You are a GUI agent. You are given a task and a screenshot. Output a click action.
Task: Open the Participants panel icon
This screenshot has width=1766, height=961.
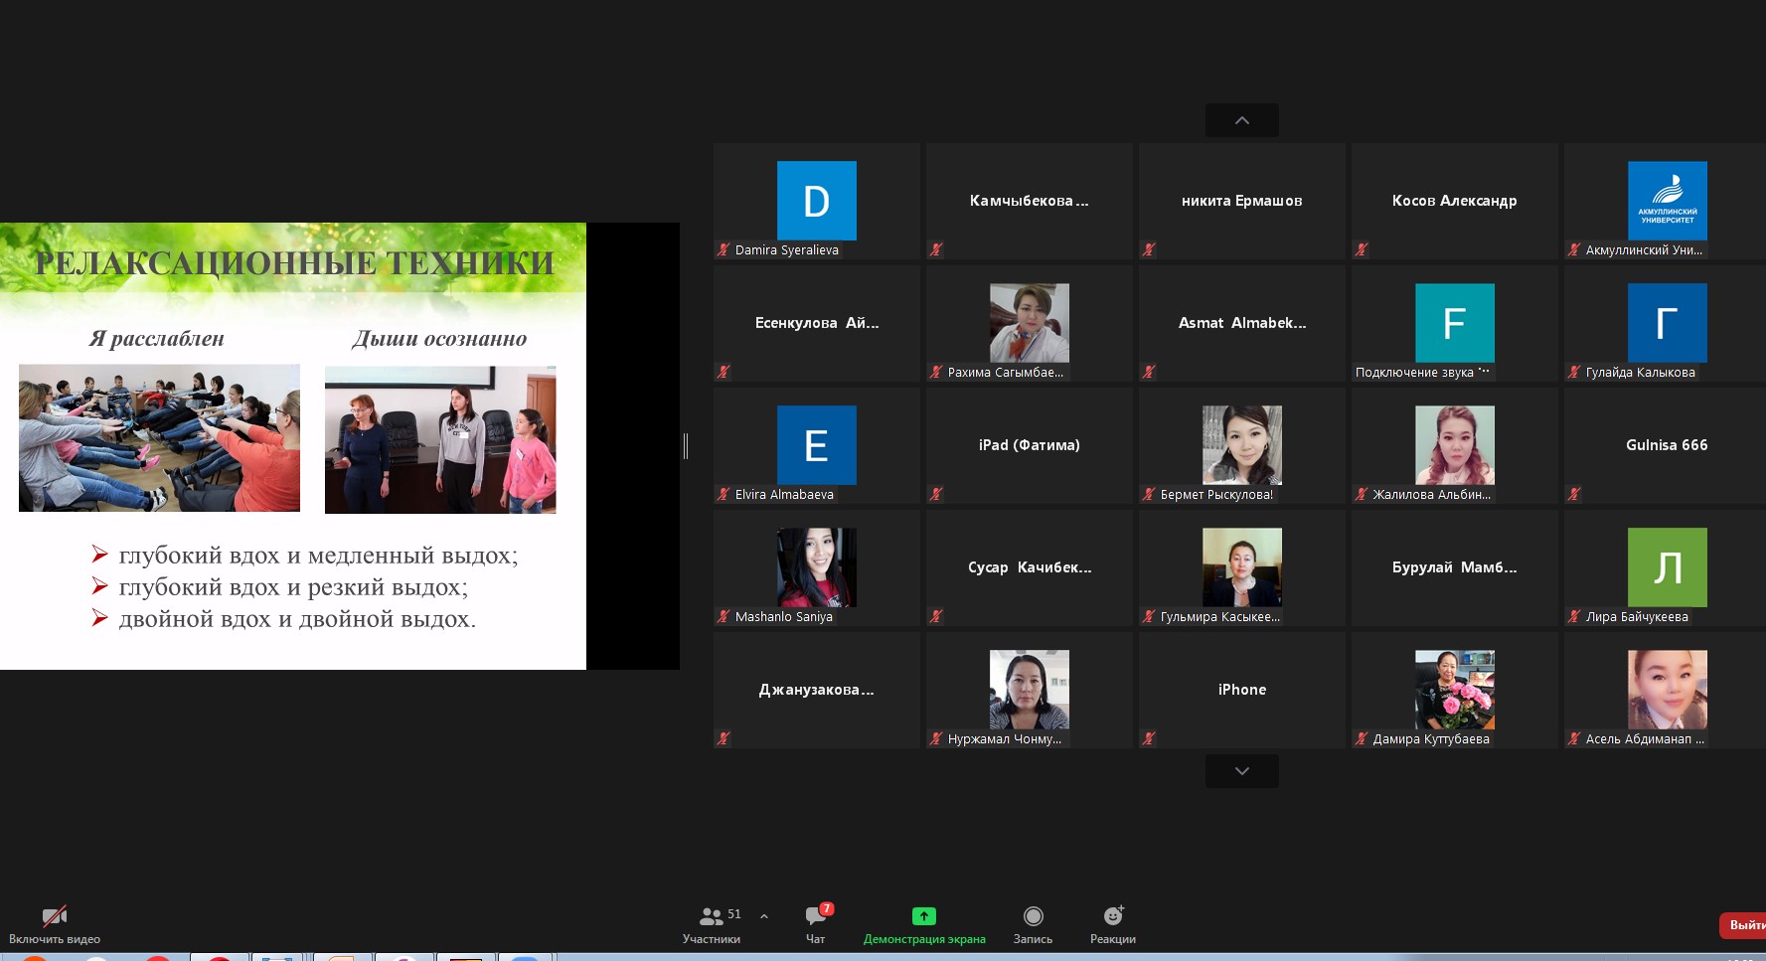pyautogui.click(x=712, y=916)
